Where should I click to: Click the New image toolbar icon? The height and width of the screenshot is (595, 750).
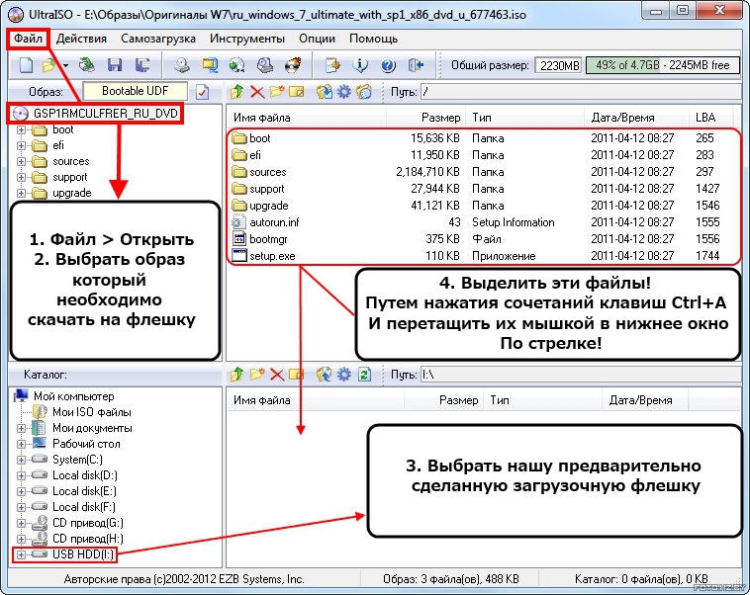tap(26, 65)
